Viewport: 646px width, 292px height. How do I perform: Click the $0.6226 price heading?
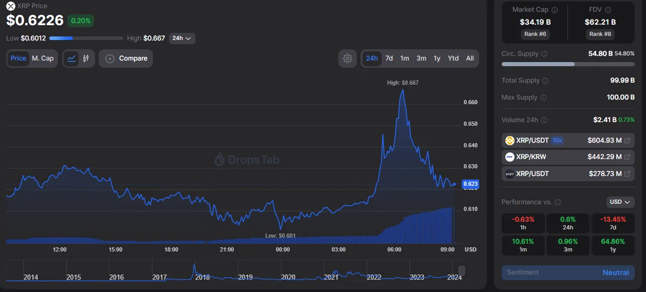(x=35, y=21)
